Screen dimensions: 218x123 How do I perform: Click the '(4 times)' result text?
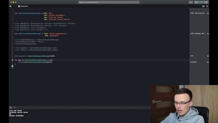click(x=193, y=62)
